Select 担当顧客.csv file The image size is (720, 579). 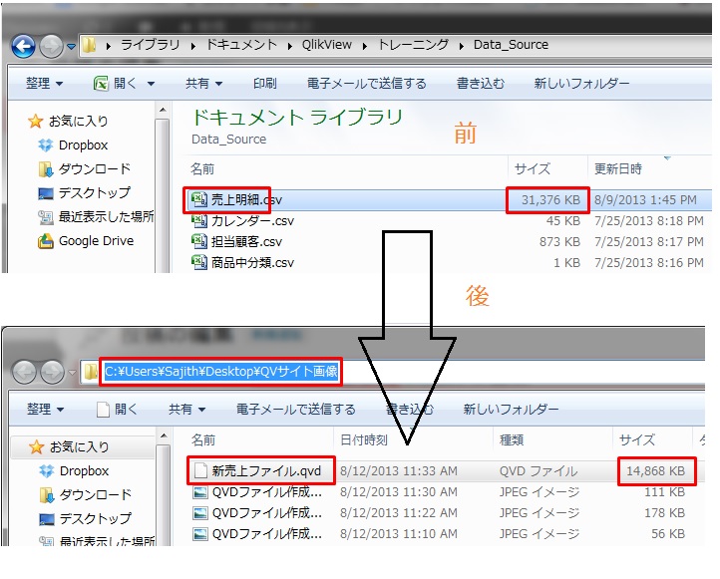pyautogui.click(x=236, y=242)
